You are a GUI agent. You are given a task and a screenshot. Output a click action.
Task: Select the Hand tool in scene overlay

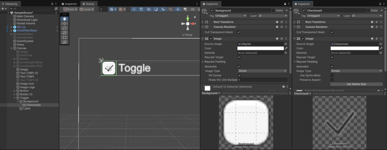(x=64, y=19)
